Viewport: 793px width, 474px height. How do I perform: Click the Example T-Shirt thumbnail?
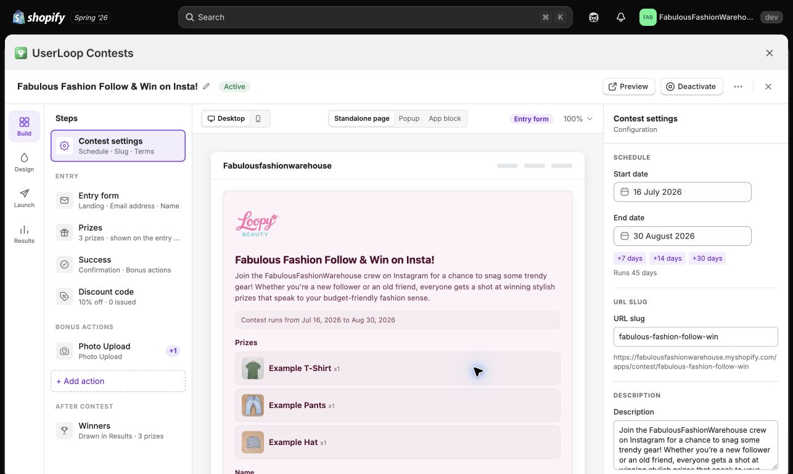click(253, 369)
